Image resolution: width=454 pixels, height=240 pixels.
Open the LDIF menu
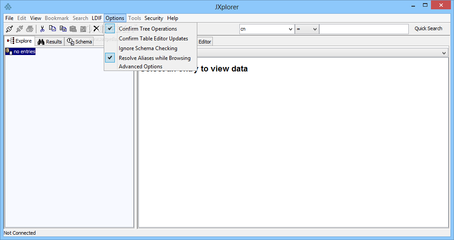coord(97,18)
